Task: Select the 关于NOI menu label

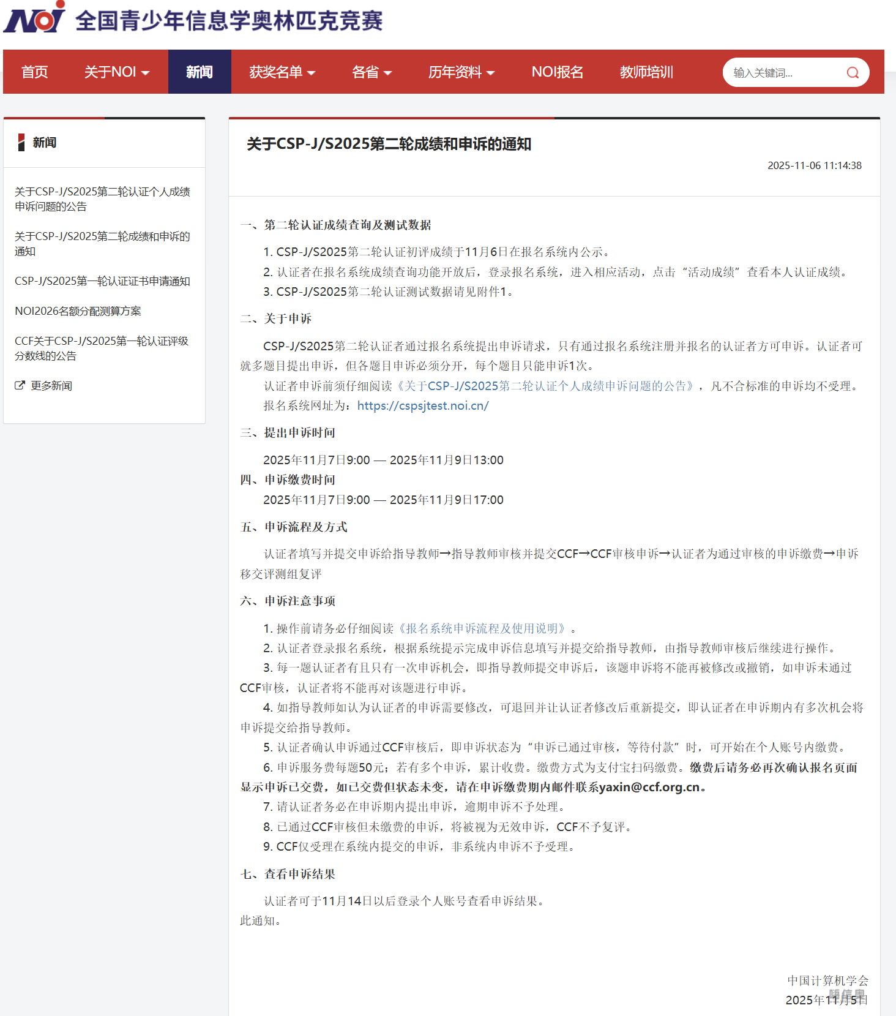Action: [x=110, y=72]
